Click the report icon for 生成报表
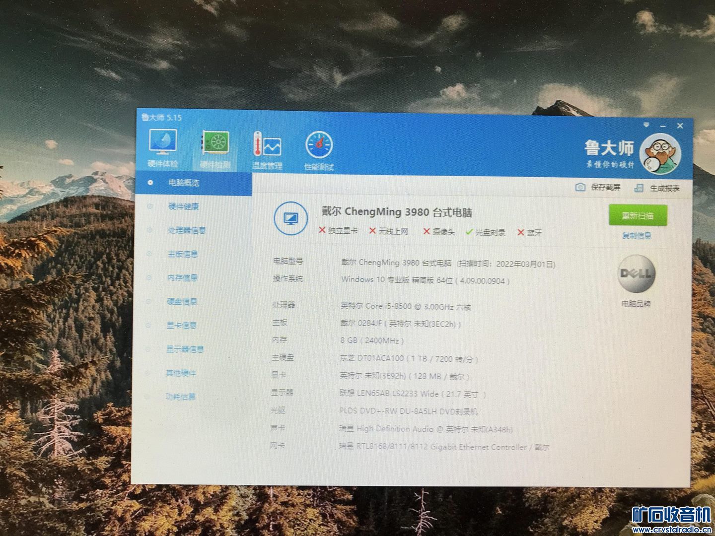The width and height of the screenshot is (715, 536). pos(639,188)
